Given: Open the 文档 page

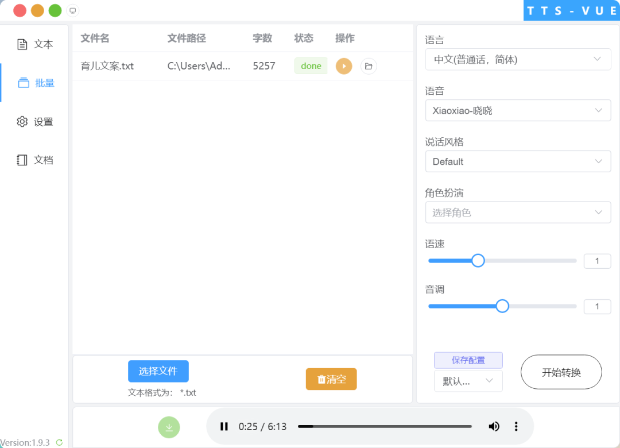Looking at the screenshot, I should pos(35,160).
